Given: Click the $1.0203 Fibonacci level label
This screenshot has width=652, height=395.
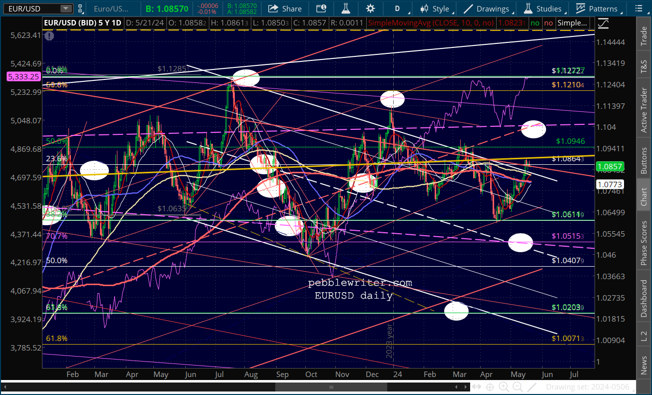Looking at the screenshot, I should tap(568, 308).
